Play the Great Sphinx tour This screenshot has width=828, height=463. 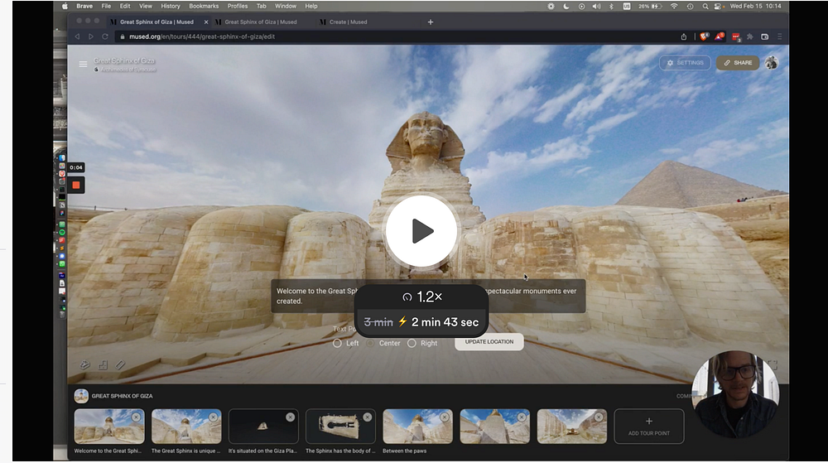[x=421, y=231]
